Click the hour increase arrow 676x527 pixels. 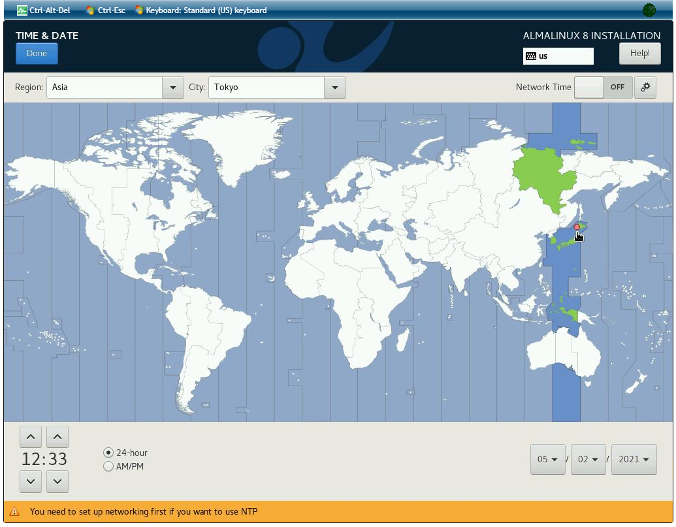[x=31, y=437]
